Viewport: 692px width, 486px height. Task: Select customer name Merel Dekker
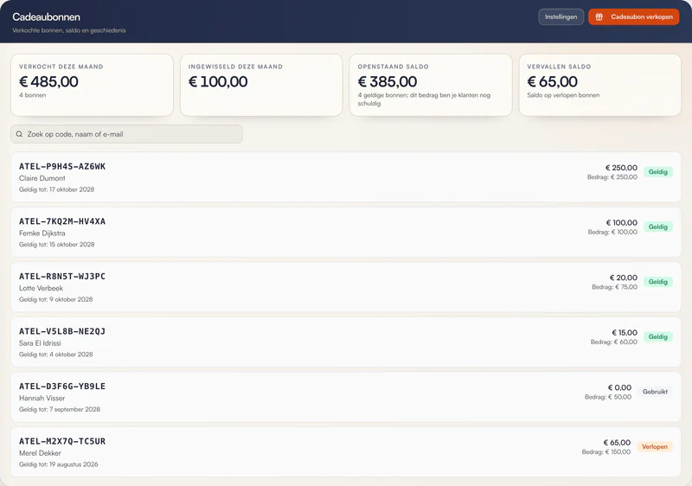pyautogui.click(x=40, y=453)
